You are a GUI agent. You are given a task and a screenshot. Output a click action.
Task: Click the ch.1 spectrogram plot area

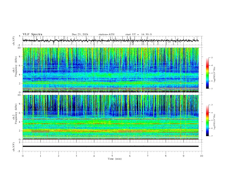click(110, 70)
